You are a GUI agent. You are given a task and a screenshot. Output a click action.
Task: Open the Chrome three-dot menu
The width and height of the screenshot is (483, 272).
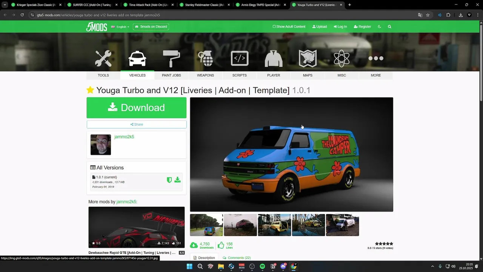[x=478, y=15]
